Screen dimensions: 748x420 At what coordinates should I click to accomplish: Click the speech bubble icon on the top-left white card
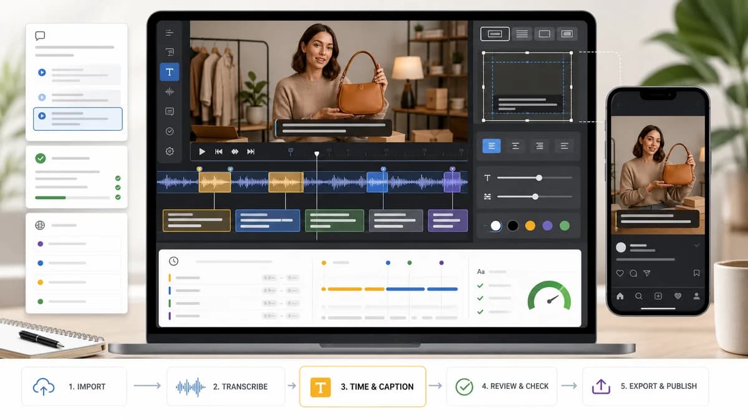41,36
